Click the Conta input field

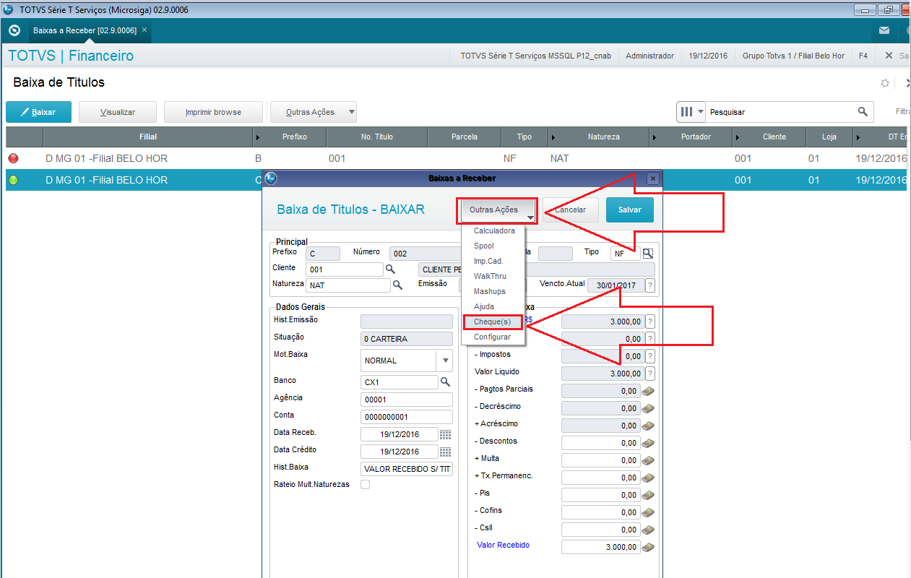coord(406,417)
